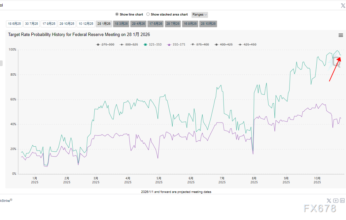Click the chart title text

[79, 34]
